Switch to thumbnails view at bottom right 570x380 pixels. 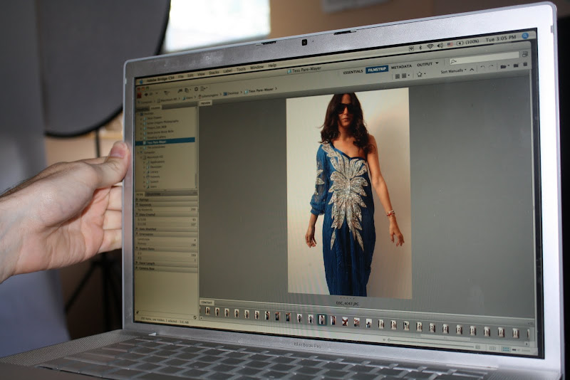(x=506, y=349)
